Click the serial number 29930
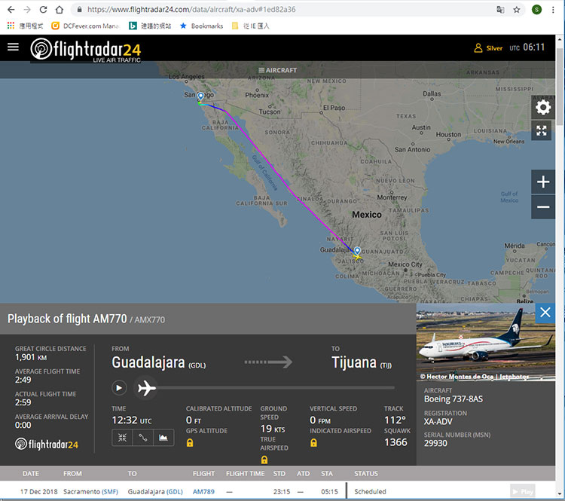This screenshot has height=501, width=565. 435,443
